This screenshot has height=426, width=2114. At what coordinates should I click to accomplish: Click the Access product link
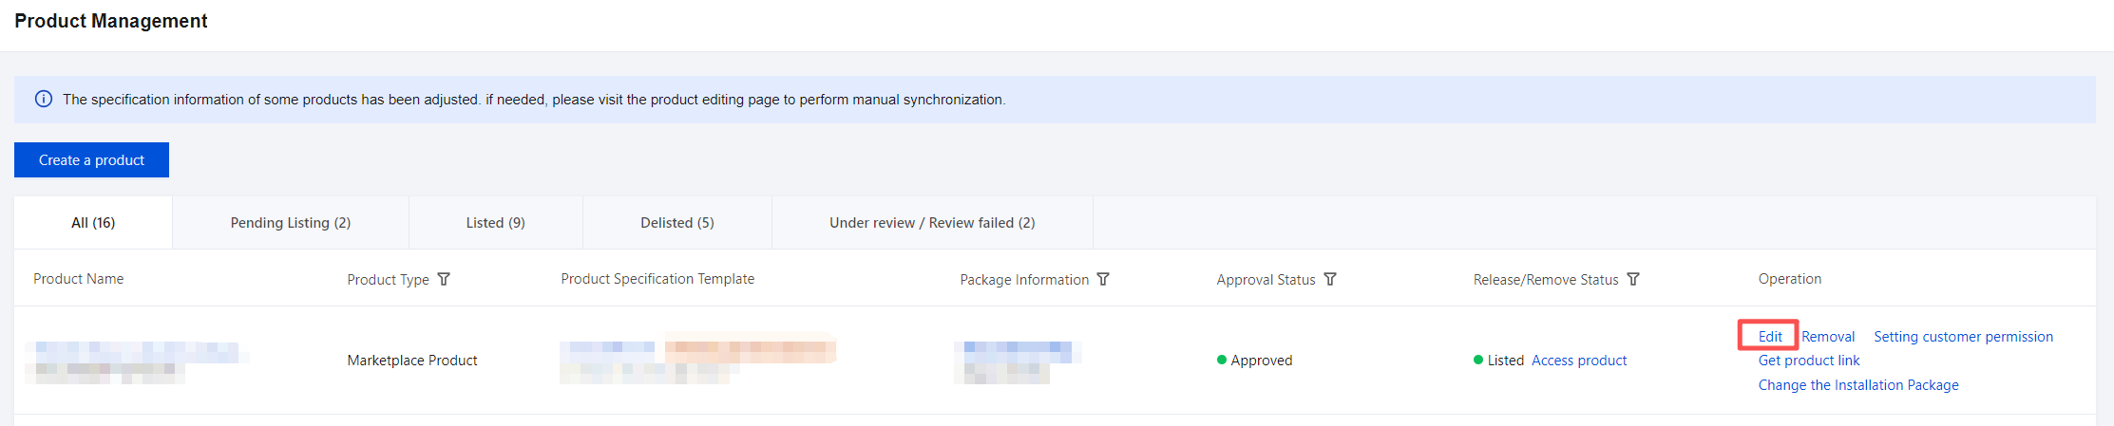pyautogui.click(x=1578, y=361)
